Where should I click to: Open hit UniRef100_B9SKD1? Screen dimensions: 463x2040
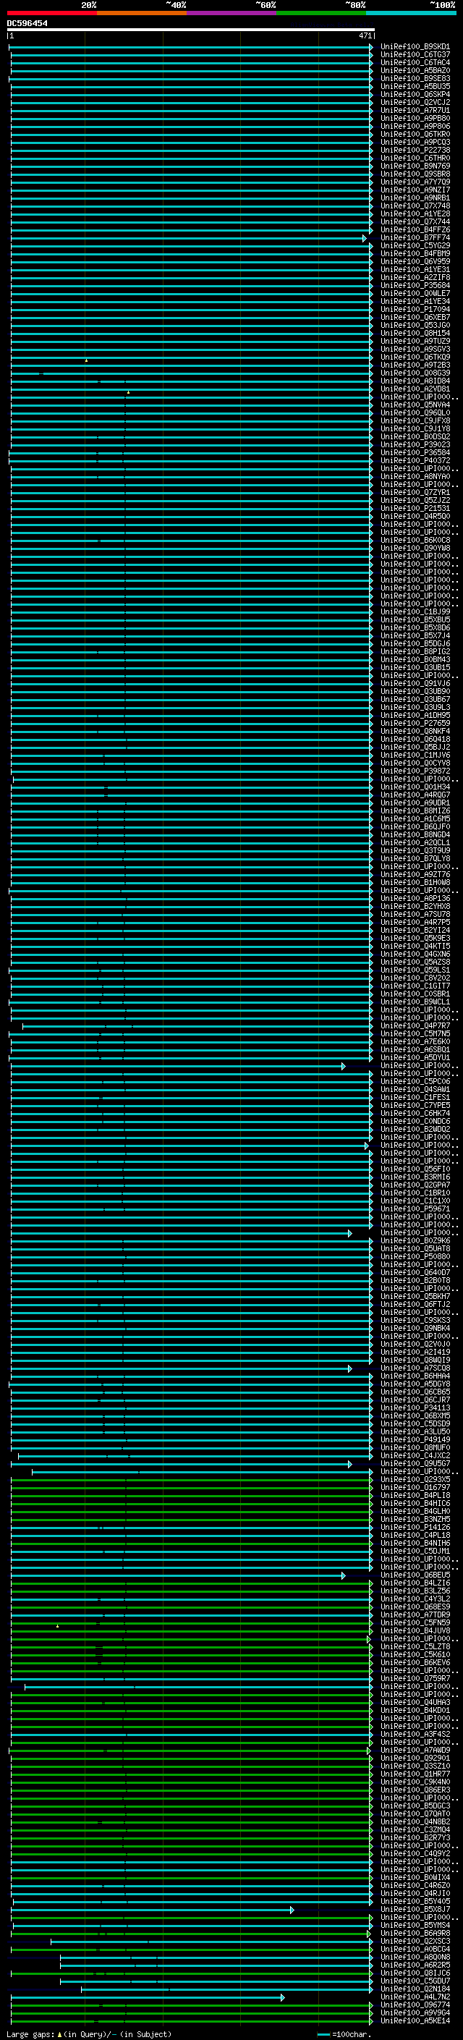coord(415,47)
